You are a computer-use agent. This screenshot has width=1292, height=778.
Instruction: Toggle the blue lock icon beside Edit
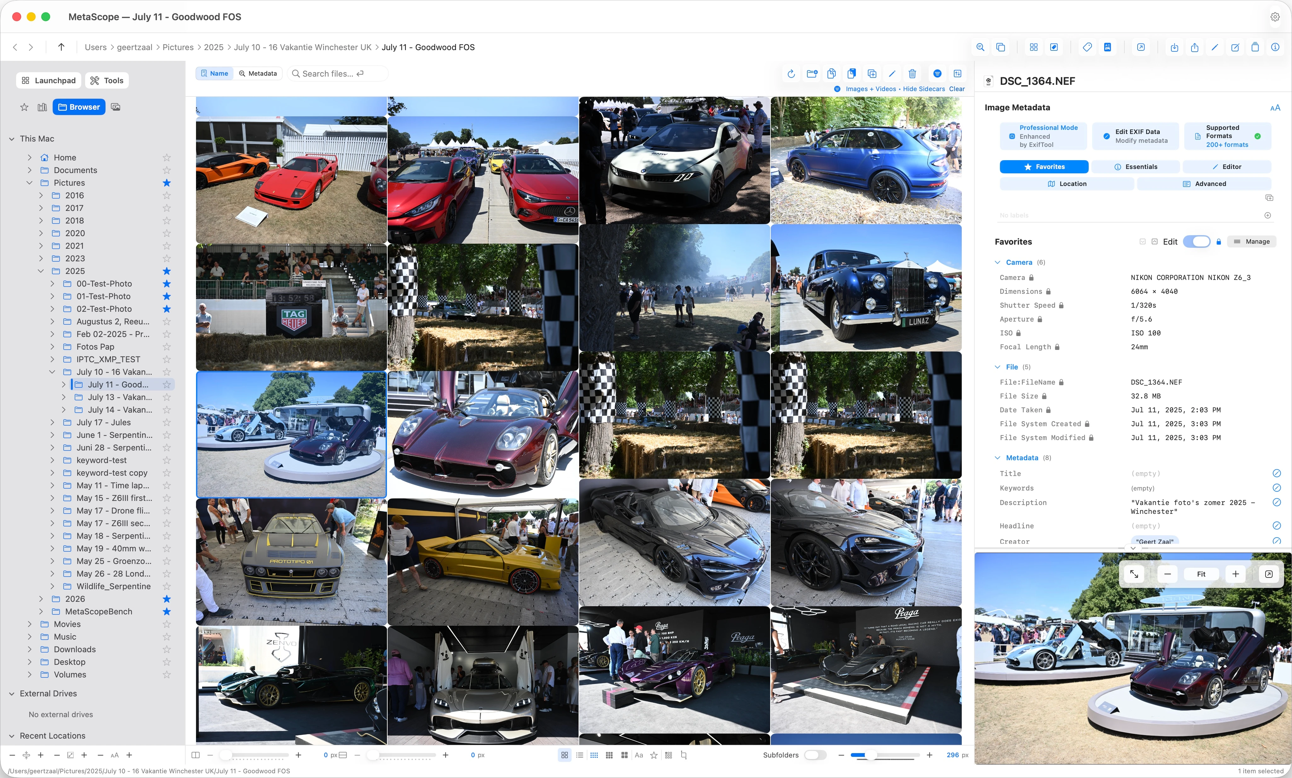point(1219,242)
